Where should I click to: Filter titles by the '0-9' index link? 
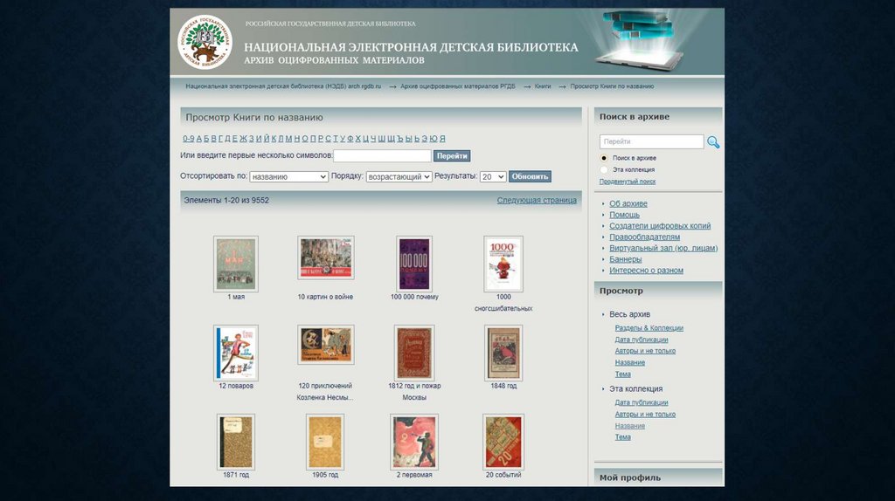tap(189, 139)
